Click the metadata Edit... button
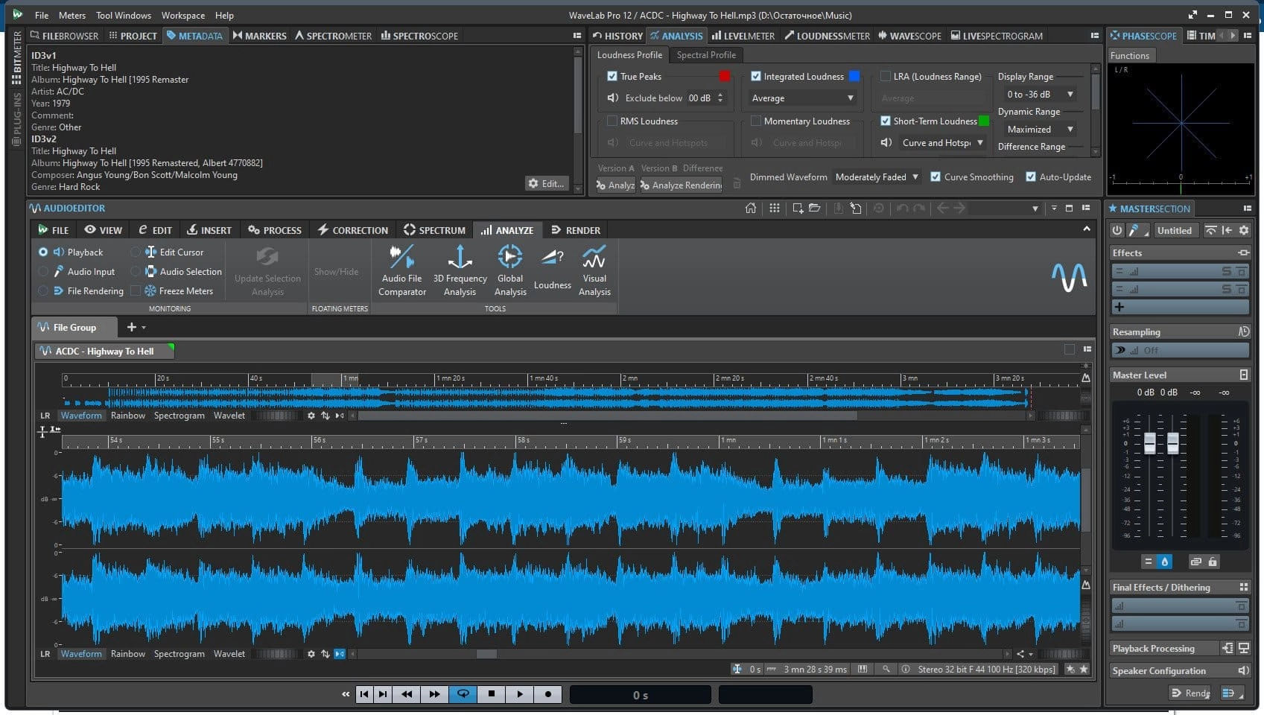Viewport: 1264px width, 715px height. click(547, 183)
